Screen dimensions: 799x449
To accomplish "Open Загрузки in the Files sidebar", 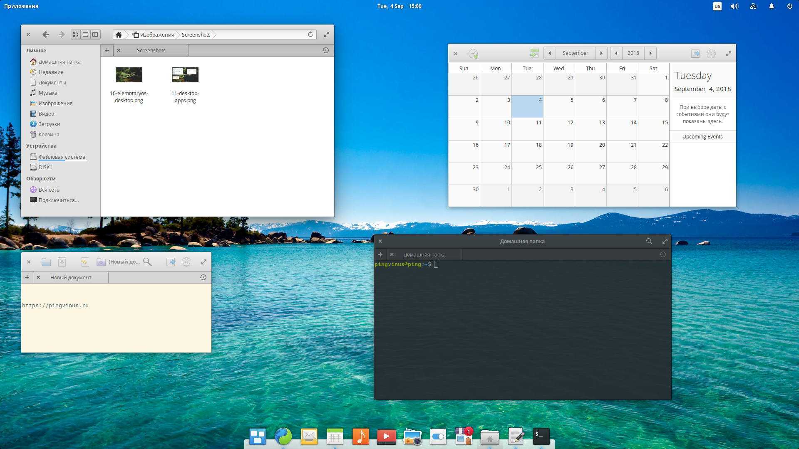I will tap(49, 124).
